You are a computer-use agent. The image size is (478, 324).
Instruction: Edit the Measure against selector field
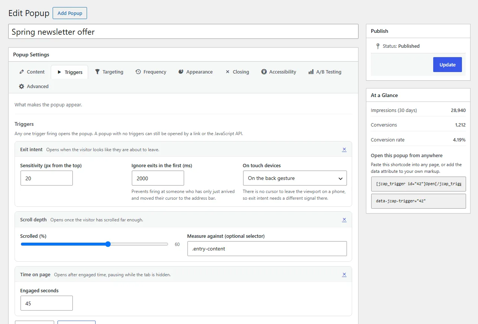(x=267, y=249)
